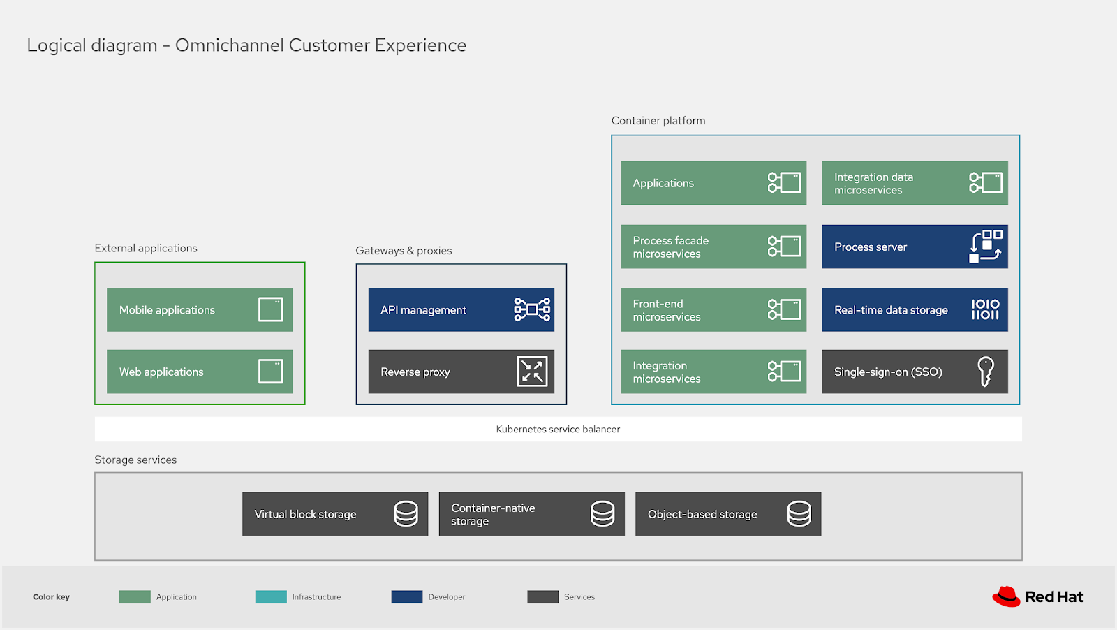Select the Container-native storage database icon
The image size is (1117, 630).
coord(601,513)
